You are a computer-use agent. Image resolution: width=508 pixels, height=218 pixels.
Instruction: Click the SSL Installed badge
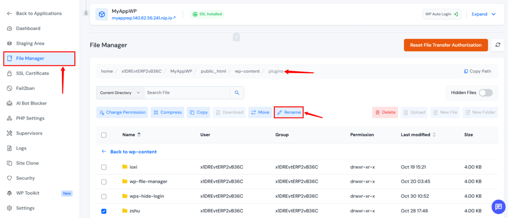point(207,14)
